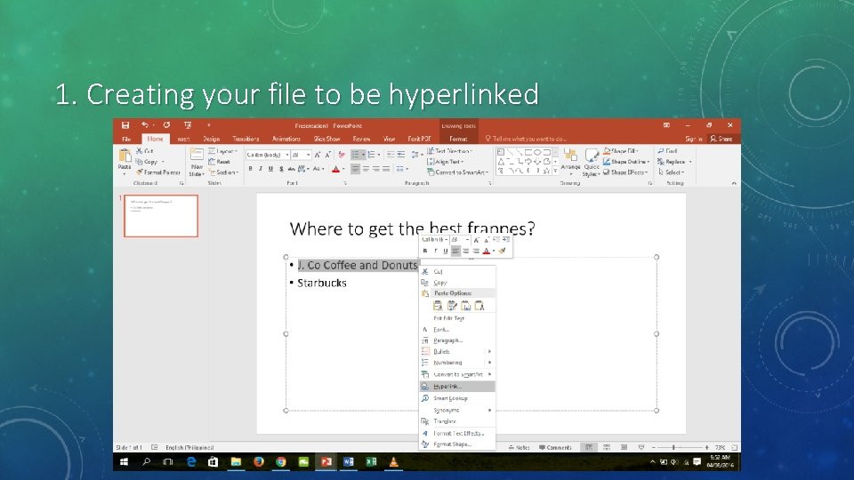Choose Hyperlink in the context menu
Image resolution: width=854 pixels, height=480 pixels.
tap(457, 387)
